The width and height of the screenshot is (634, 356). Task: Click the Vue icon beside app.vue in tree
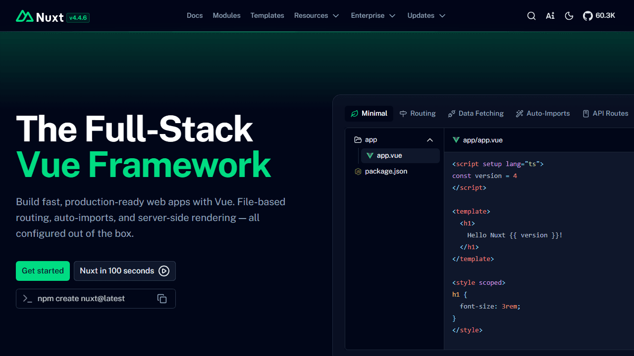(x=370, y=156)
